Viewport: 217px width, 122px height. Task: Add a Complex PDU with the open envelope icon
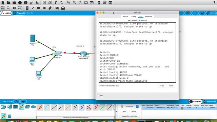[x=63, y=8]
